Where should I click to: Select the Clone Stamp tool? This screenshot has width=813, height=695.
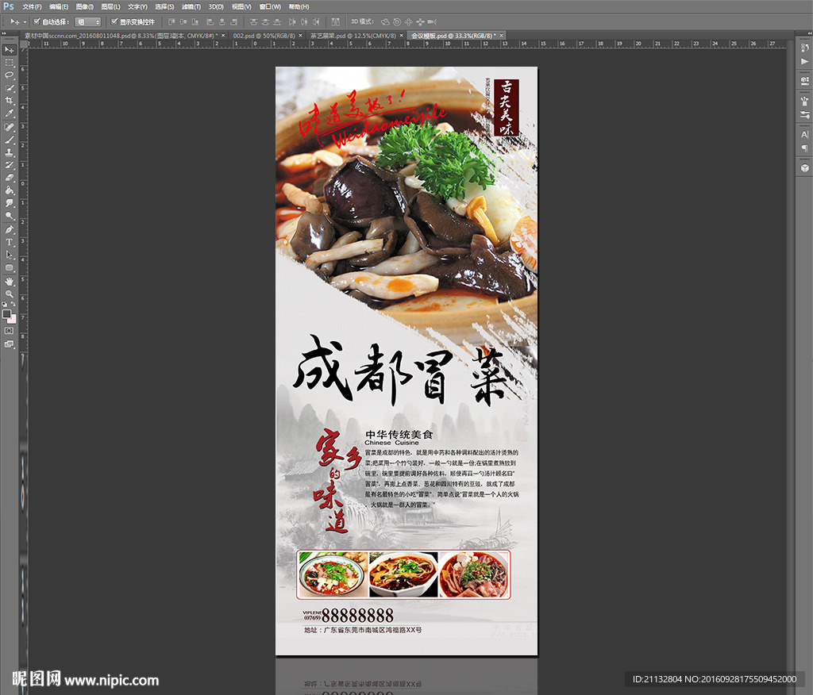point(10,152)
